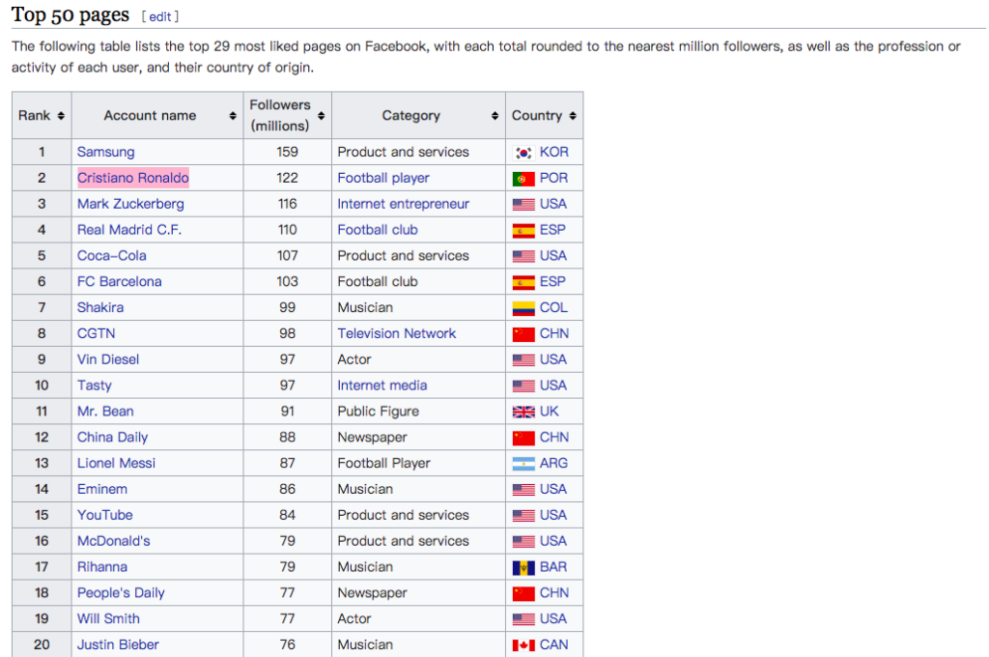Open the edit link beside Top 50 pages
This screenshot has height=657, width=989.
point(160,16)
